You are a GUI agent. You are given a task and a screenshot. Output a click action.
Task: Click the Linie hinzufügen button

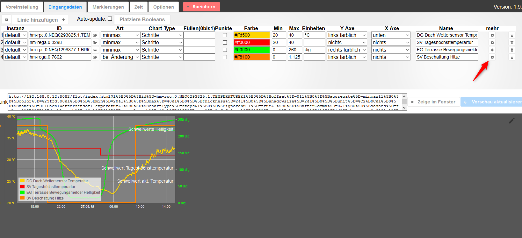[x=41, y=19]
